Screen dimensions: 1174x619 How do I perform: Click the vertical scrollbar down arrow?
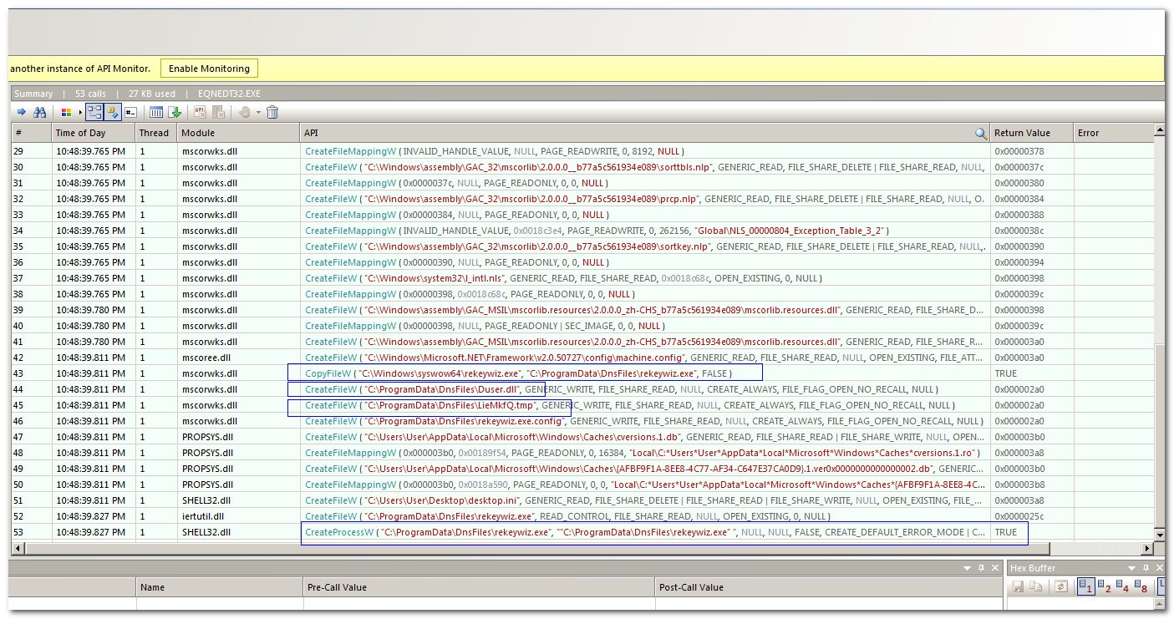click(x=1159, y=534)
